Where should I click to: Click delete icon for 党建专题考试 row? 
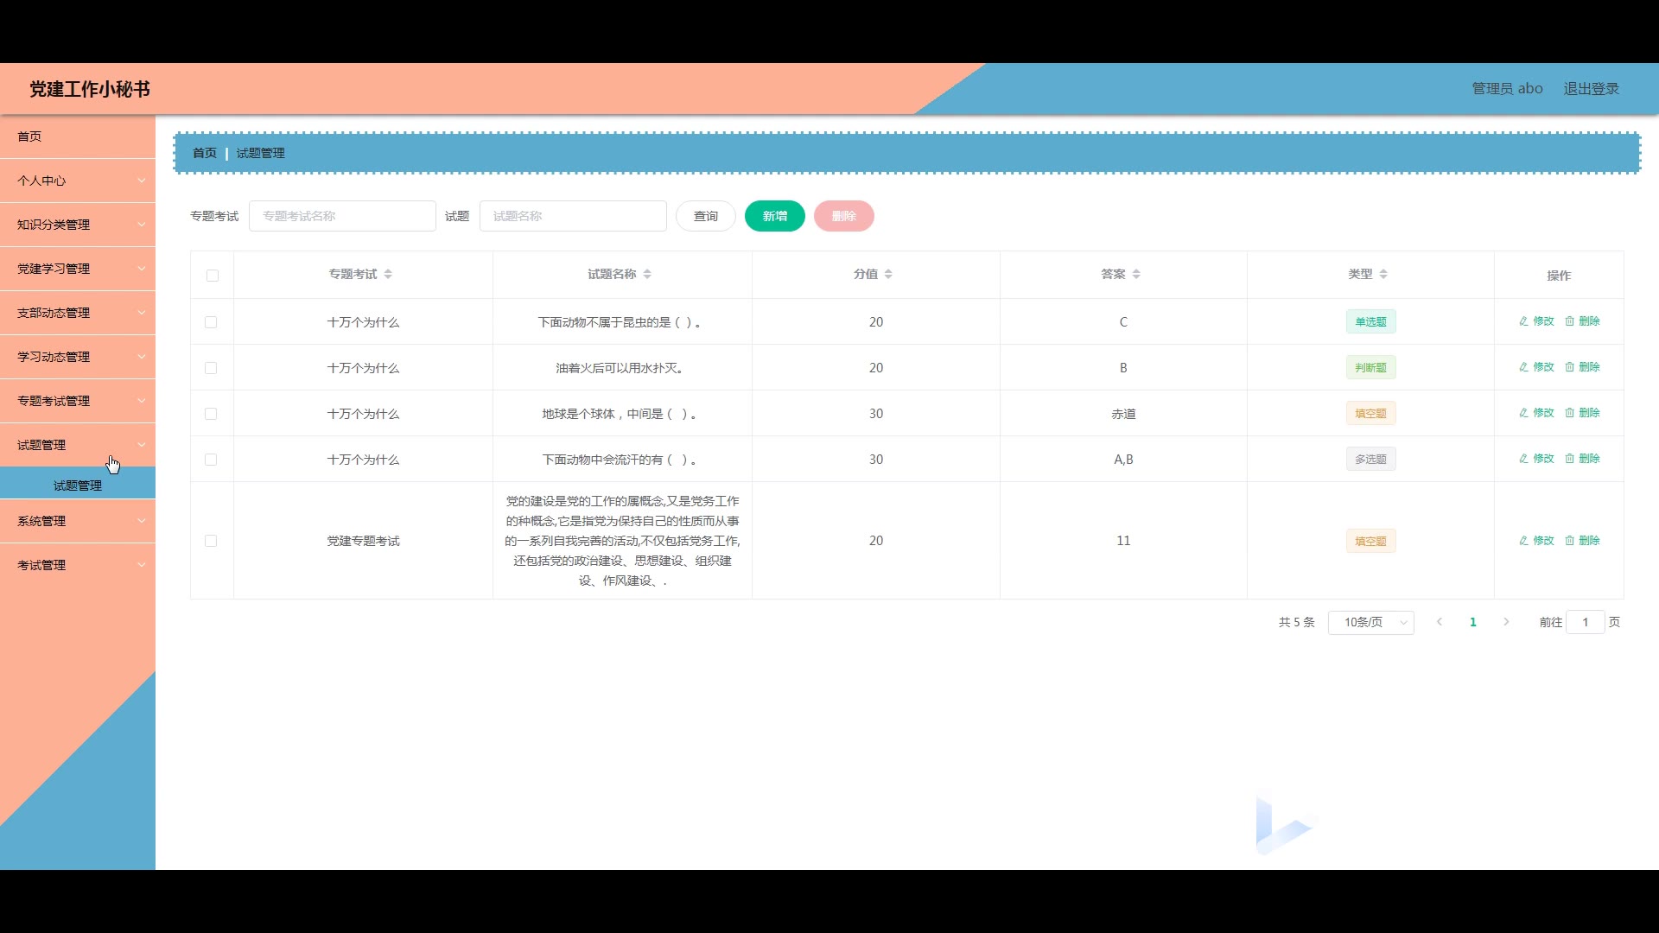[x=1570, y=541]
